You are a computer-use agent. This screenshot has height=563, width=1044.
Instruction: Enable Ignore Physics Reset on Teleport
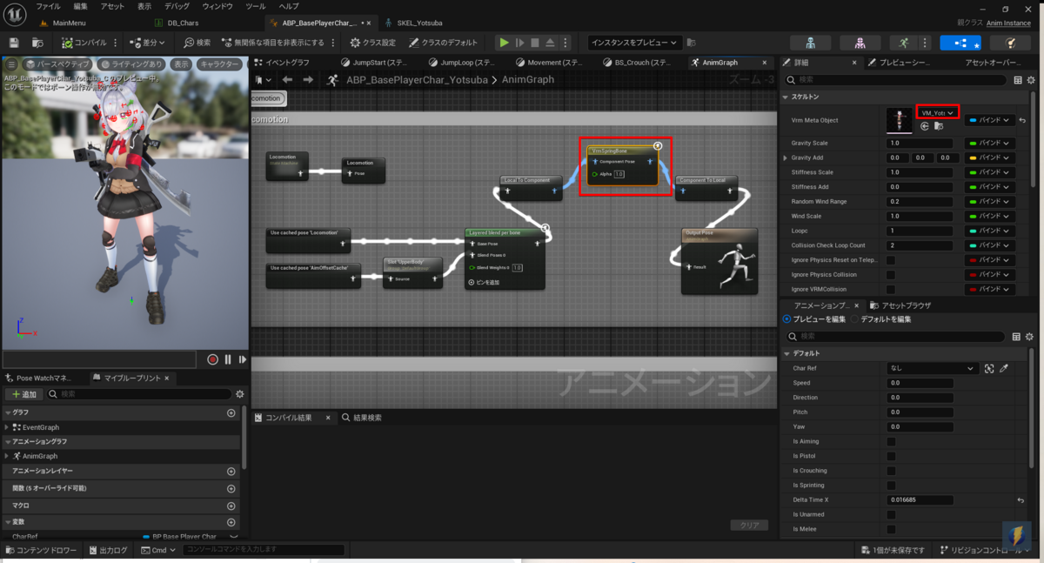(891, 260)
